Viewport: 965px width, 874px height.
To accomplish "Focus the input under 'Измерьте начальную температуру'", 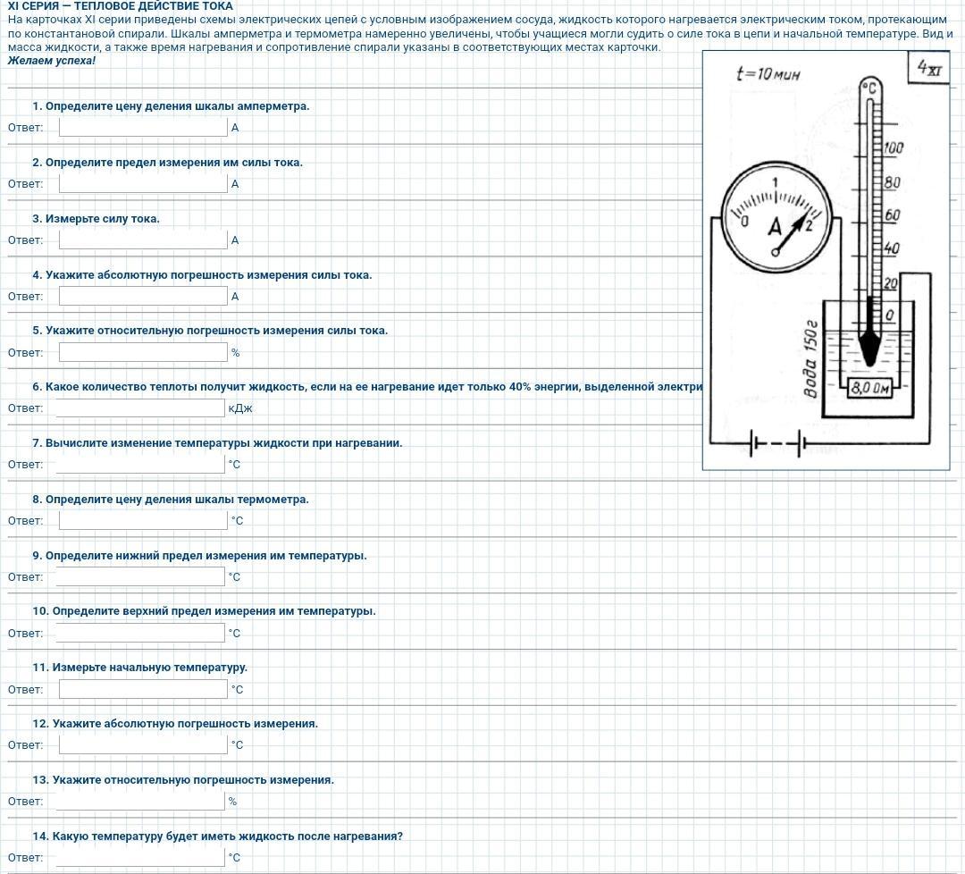I will click(x=143, y=689).
